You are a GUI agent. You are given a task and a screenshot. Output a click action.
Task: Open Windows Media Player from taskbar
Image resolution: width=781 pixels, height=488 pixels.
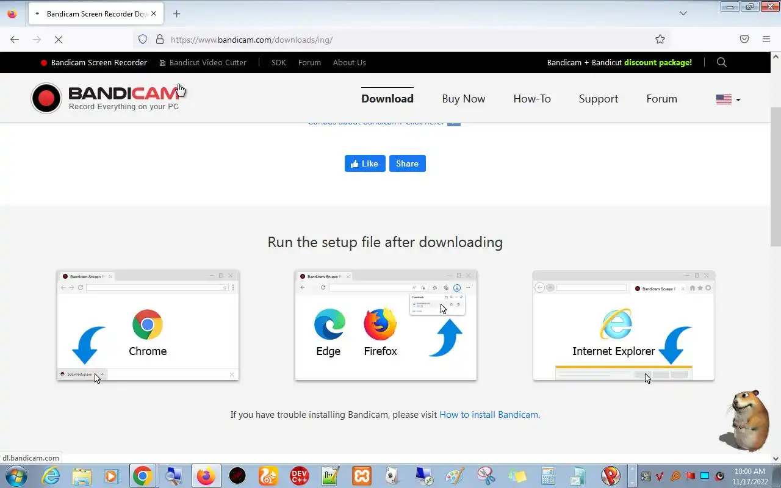coord(112,476)
